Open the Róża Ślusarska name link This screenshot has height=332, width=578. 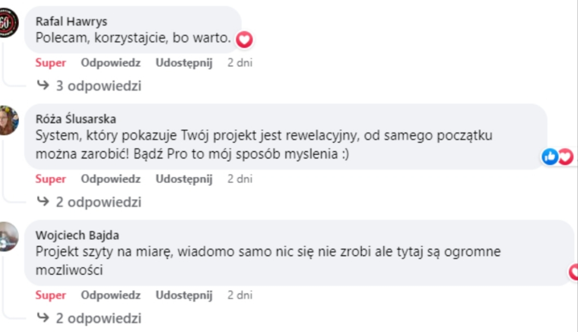pos(75,119)
